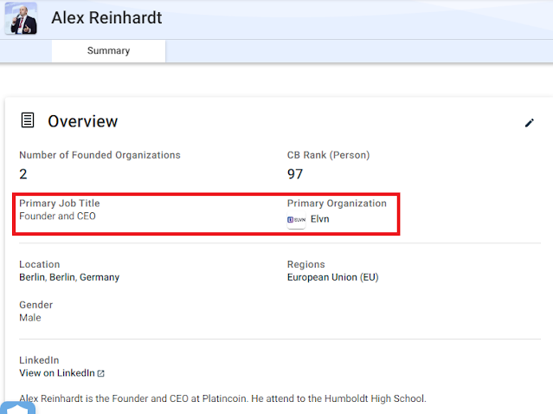Click the Elvn logo icon
The image size is (553, 414).
(x=296, y=219)
